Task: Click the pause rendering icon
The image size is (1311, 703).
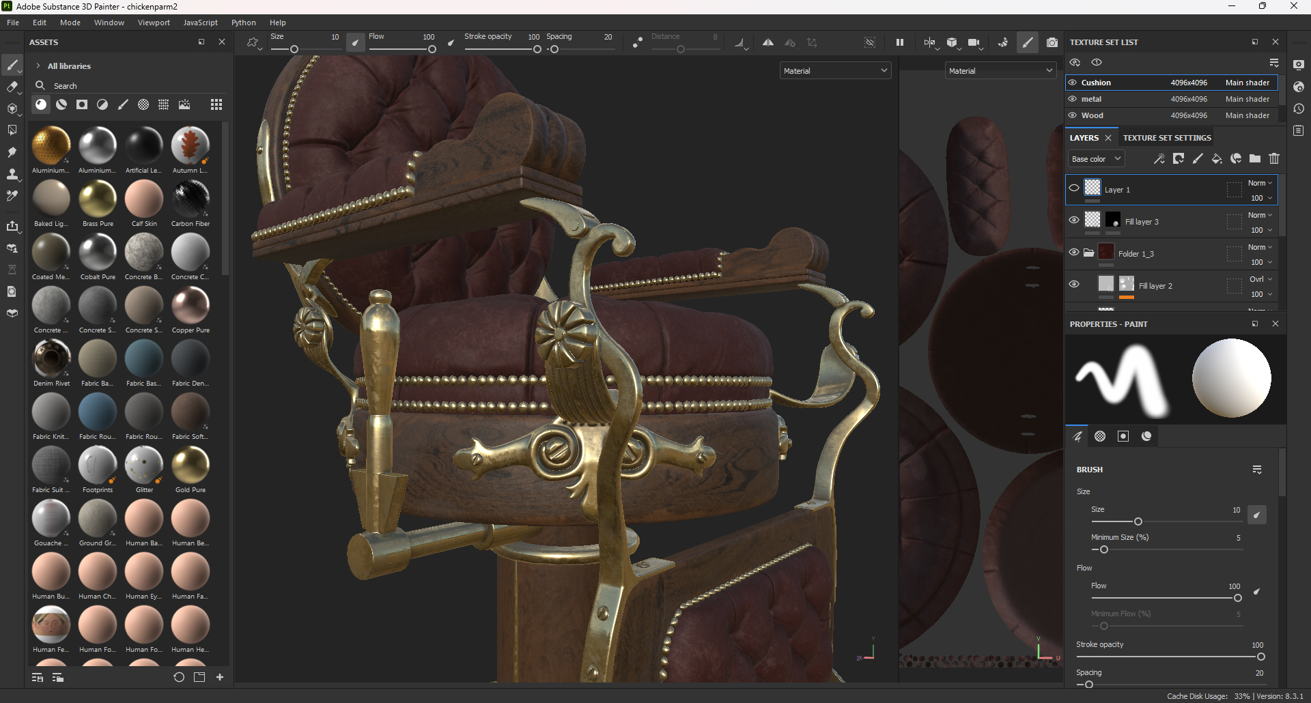Action: (x=900, y=42)
